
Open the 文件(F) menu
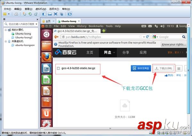(7, 9)
